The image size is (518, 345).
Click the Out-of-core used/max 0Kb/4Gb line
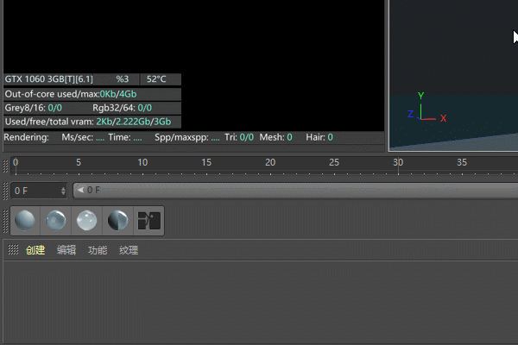click(x=71, y=94)
